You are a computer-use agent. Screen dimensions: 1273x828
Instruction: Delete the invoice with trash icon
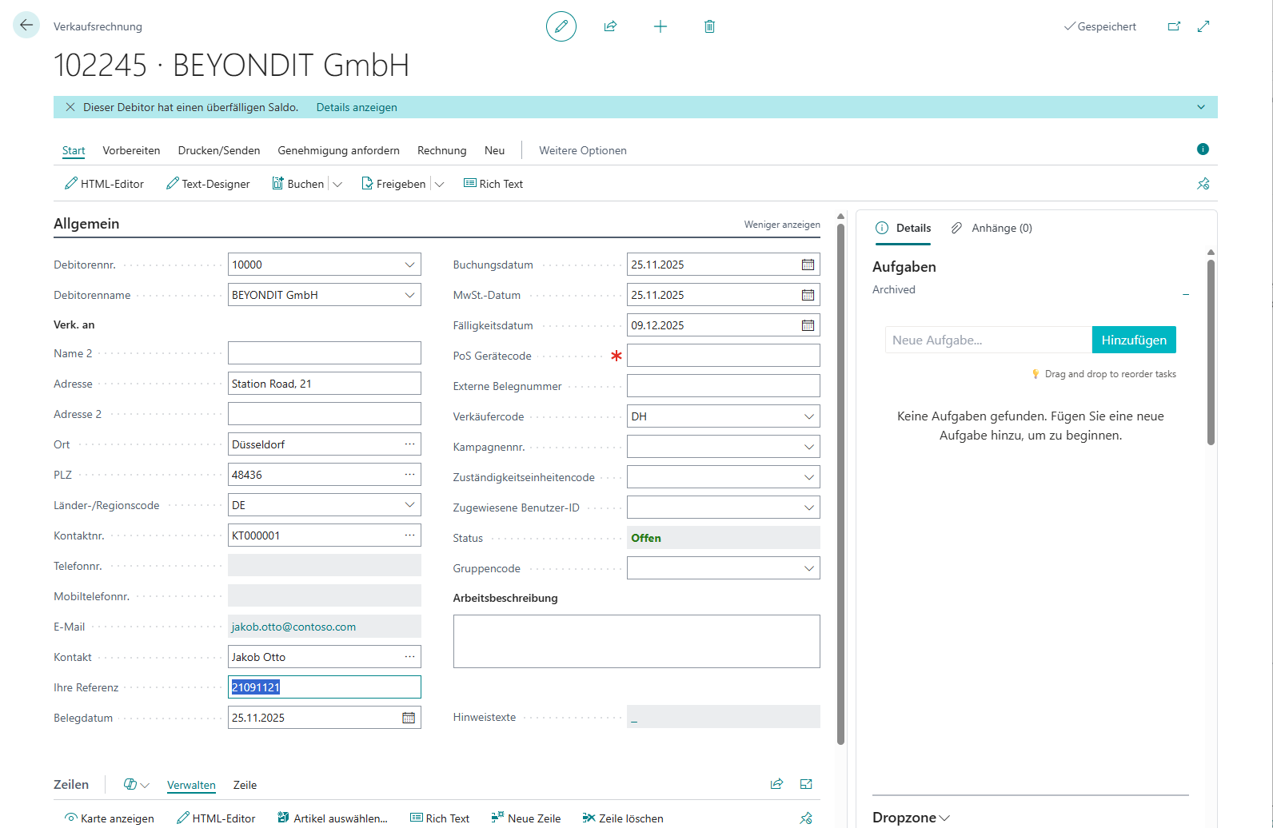pos(709,26)
